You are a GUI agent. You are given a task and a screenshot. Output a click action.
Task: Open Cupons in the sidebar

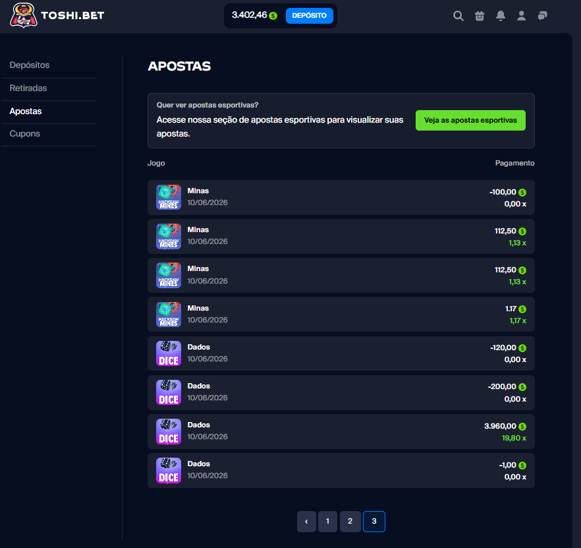point(25,134)
